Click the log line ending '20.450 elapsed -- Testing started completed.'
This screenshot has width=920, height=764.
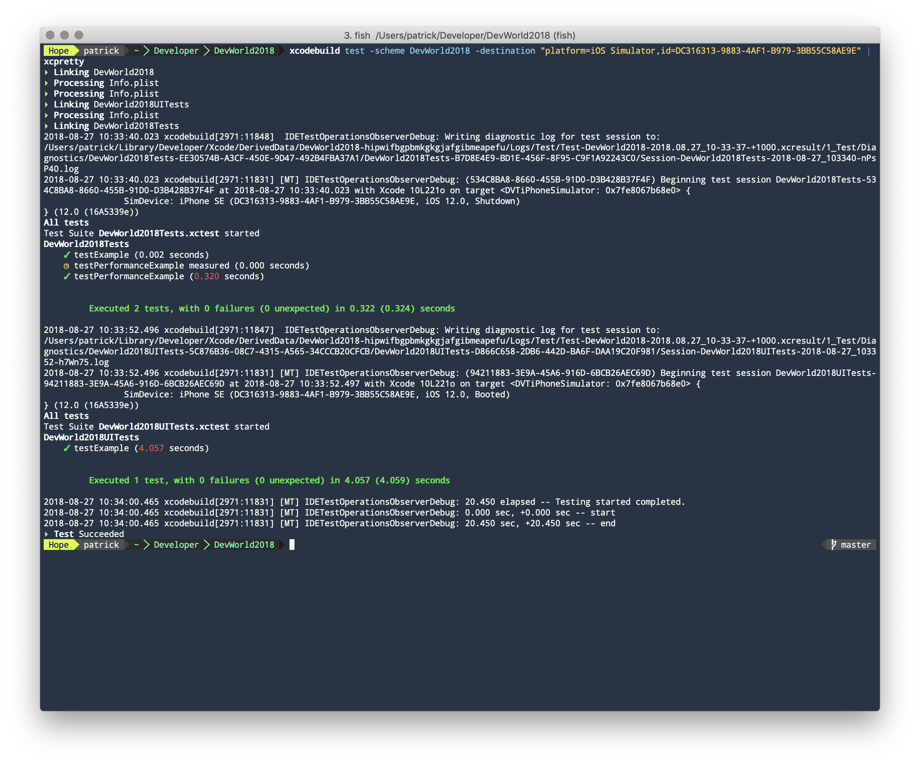364,502
